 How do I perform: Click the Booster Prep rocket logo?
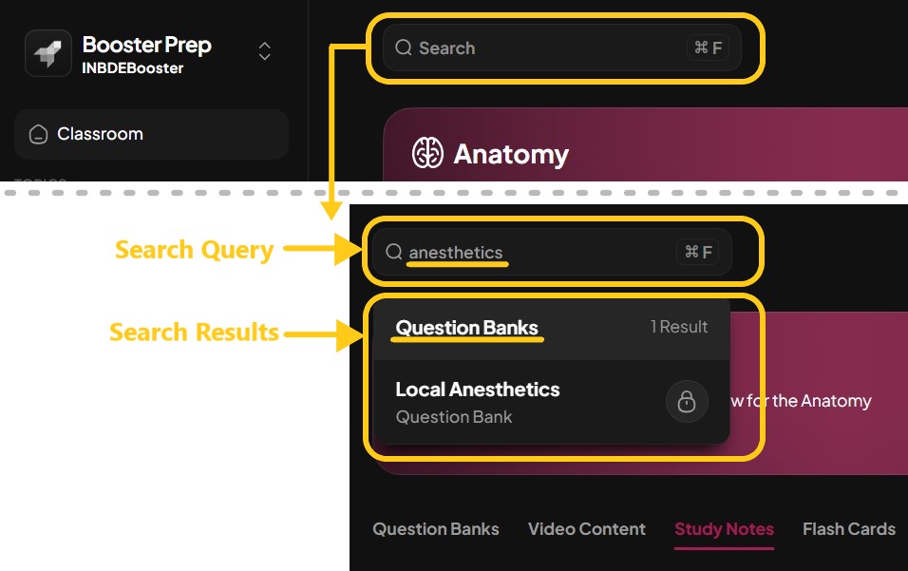[x=47, y=52]
